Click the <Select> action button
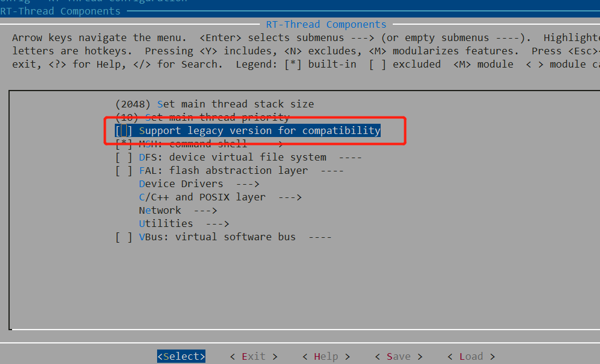This screenshot has height=364, width=600. [181, 356]
